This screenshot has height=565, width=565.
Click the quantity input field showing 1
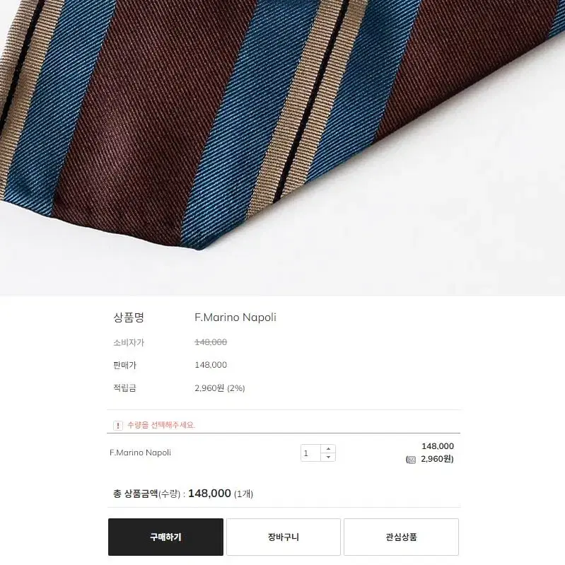coord(310,453)
